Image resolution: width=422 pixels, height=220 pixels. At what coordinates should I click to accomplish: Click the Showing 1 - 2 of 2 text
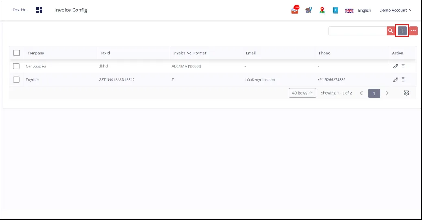336,93
